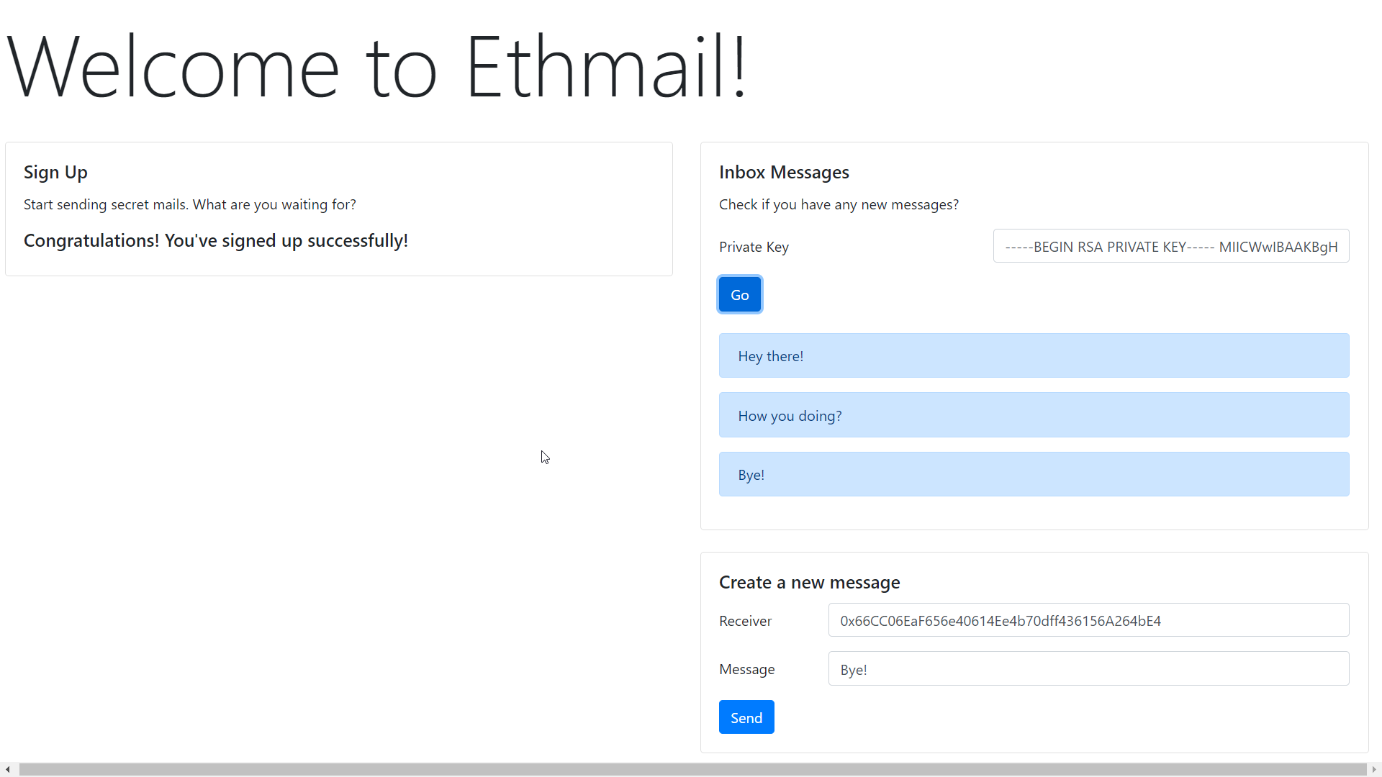This screenshot has height=777, width=1382.
Task: Select the "Hey there!" inbox message
Action: click(1033, 356)
